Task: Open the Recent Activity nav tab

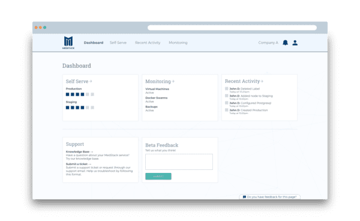Action: point(148,43)
